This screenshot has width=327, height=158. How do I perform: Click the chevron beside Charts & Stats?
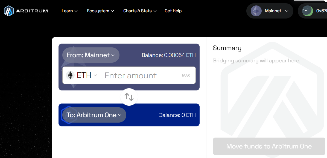coord(155,11)
